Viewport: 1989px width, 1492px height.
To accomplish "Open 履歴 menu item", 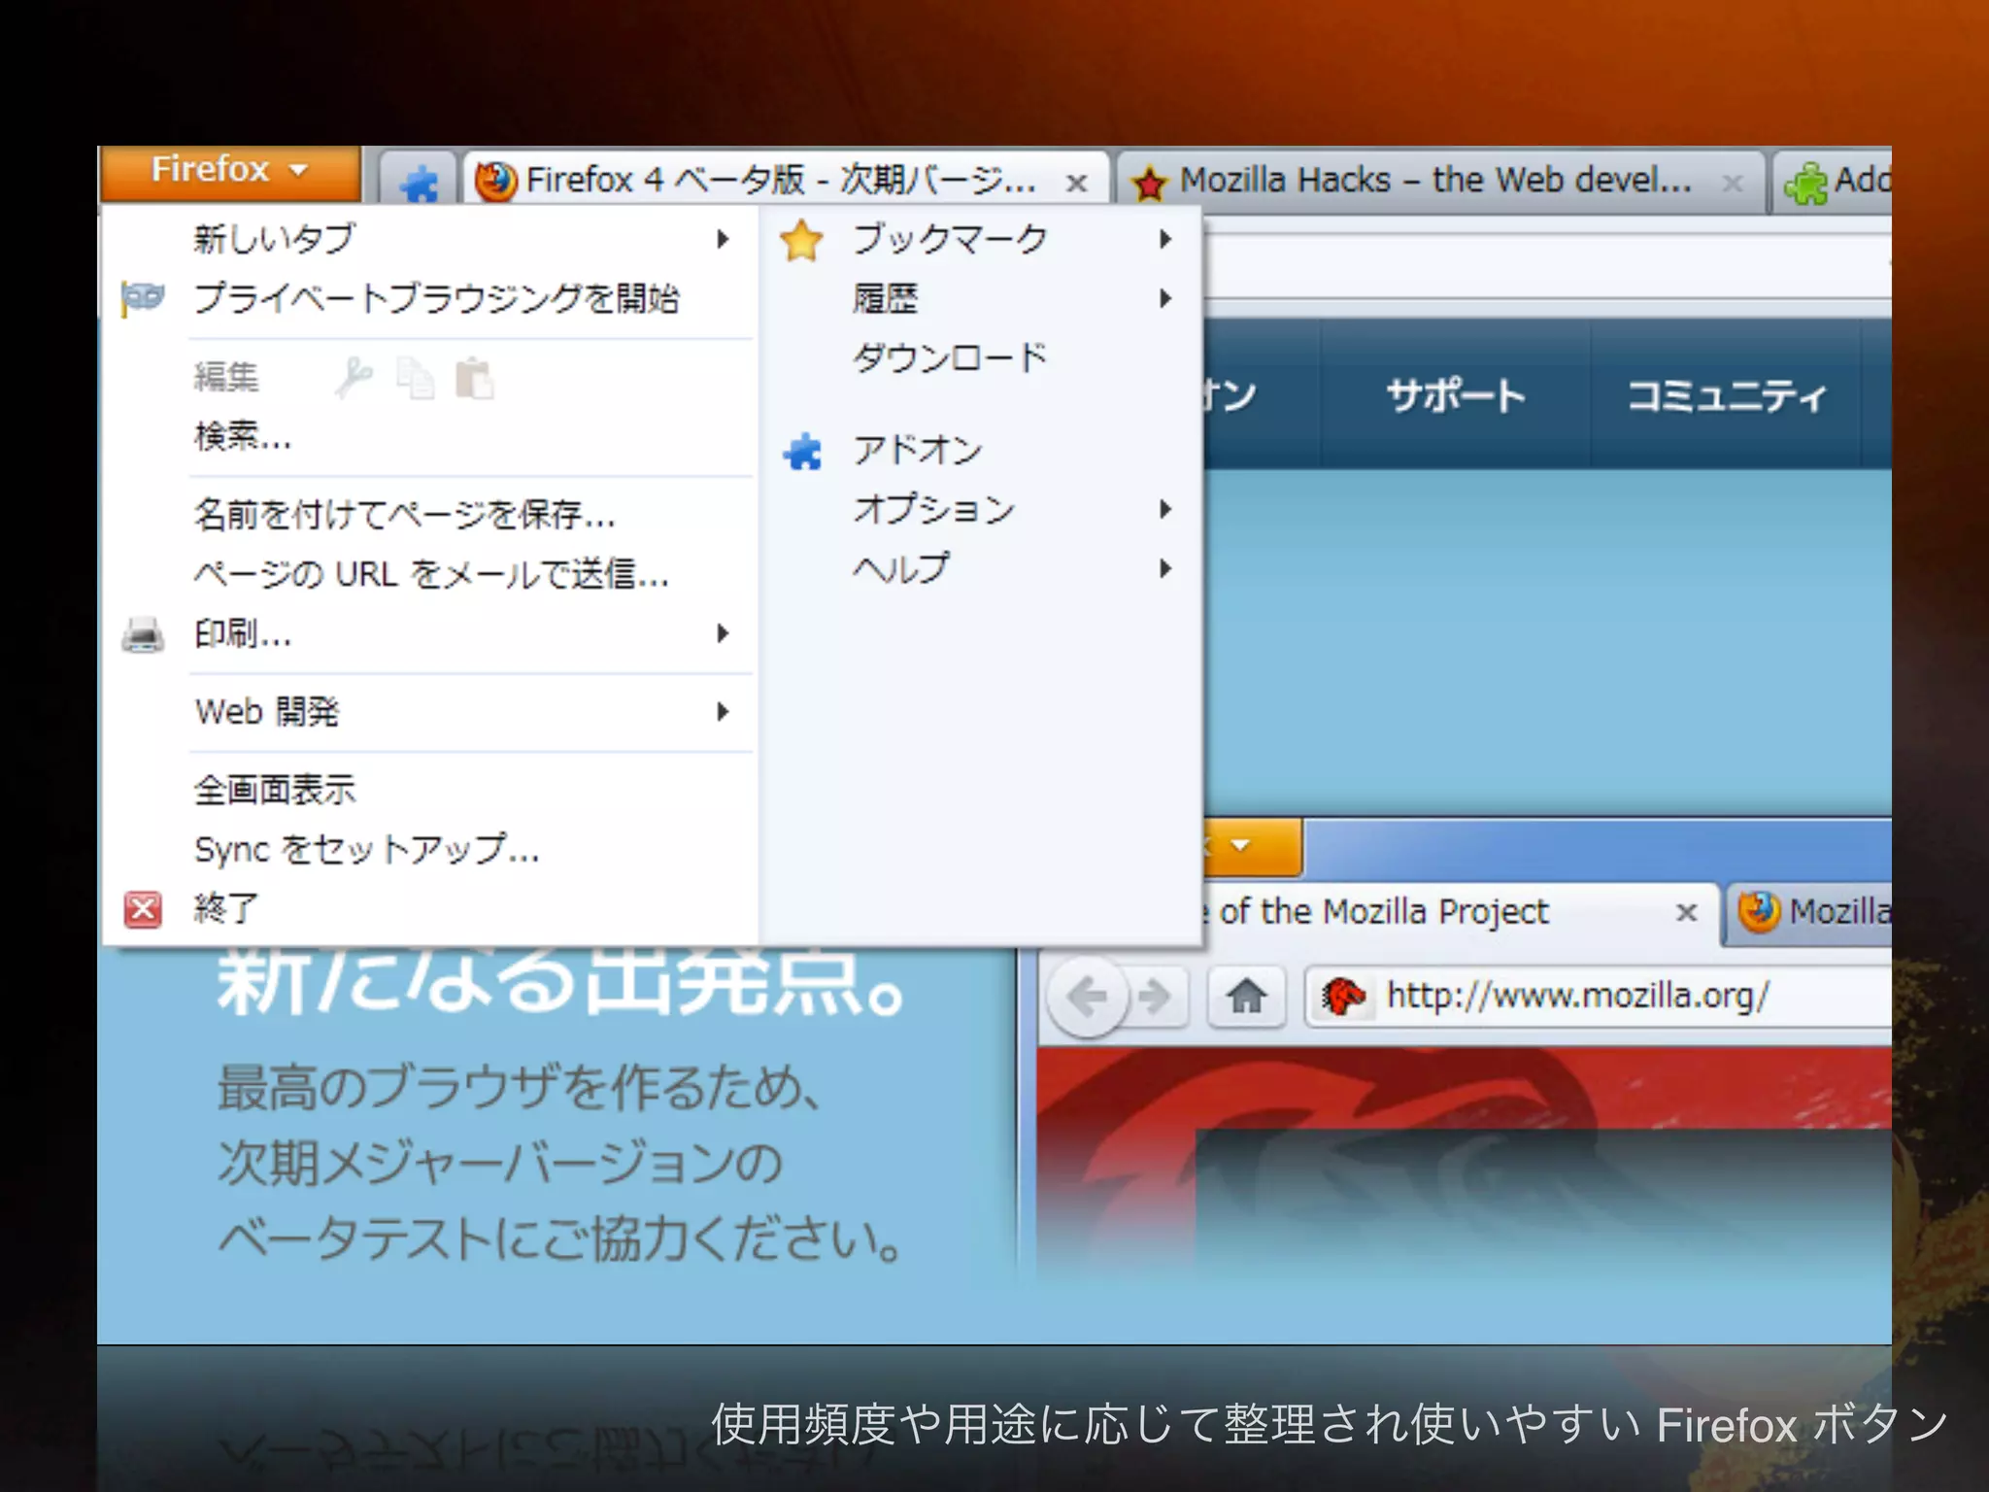I will point(981,298).
